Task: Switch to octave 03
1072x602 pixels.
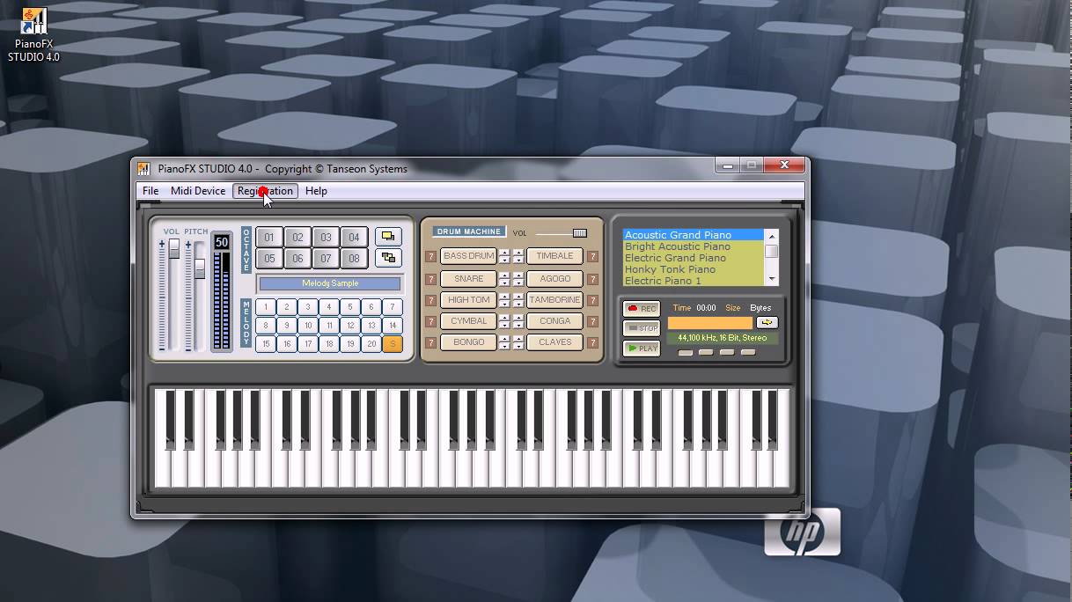Action: point(326,238)
